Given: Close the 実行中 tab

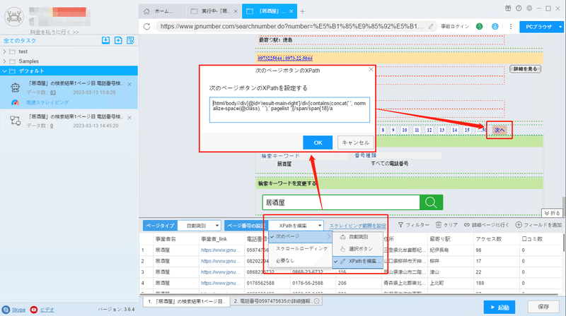Looking at the screenshot, I should (236, 11).
